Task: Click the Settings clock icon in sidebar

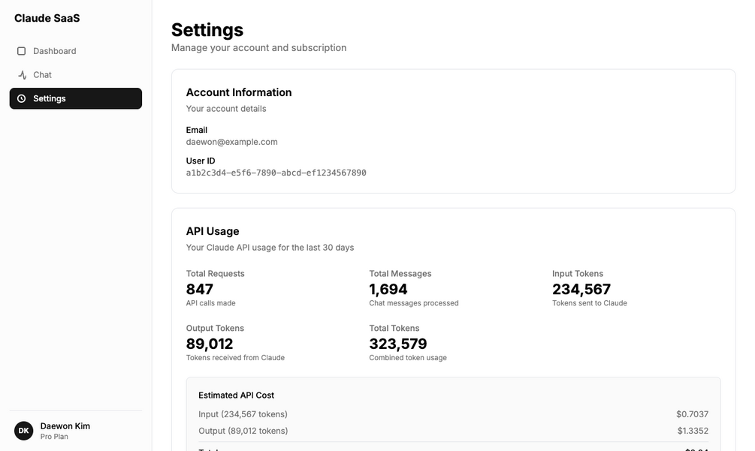Action: pos(21,98)
